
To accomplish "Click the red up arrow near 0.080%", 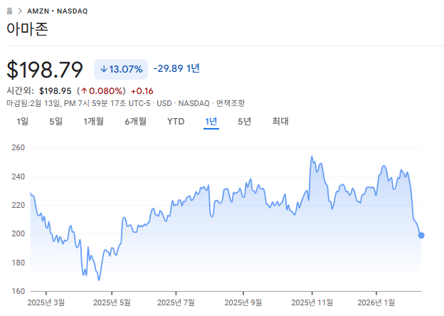I will point(84,91).
